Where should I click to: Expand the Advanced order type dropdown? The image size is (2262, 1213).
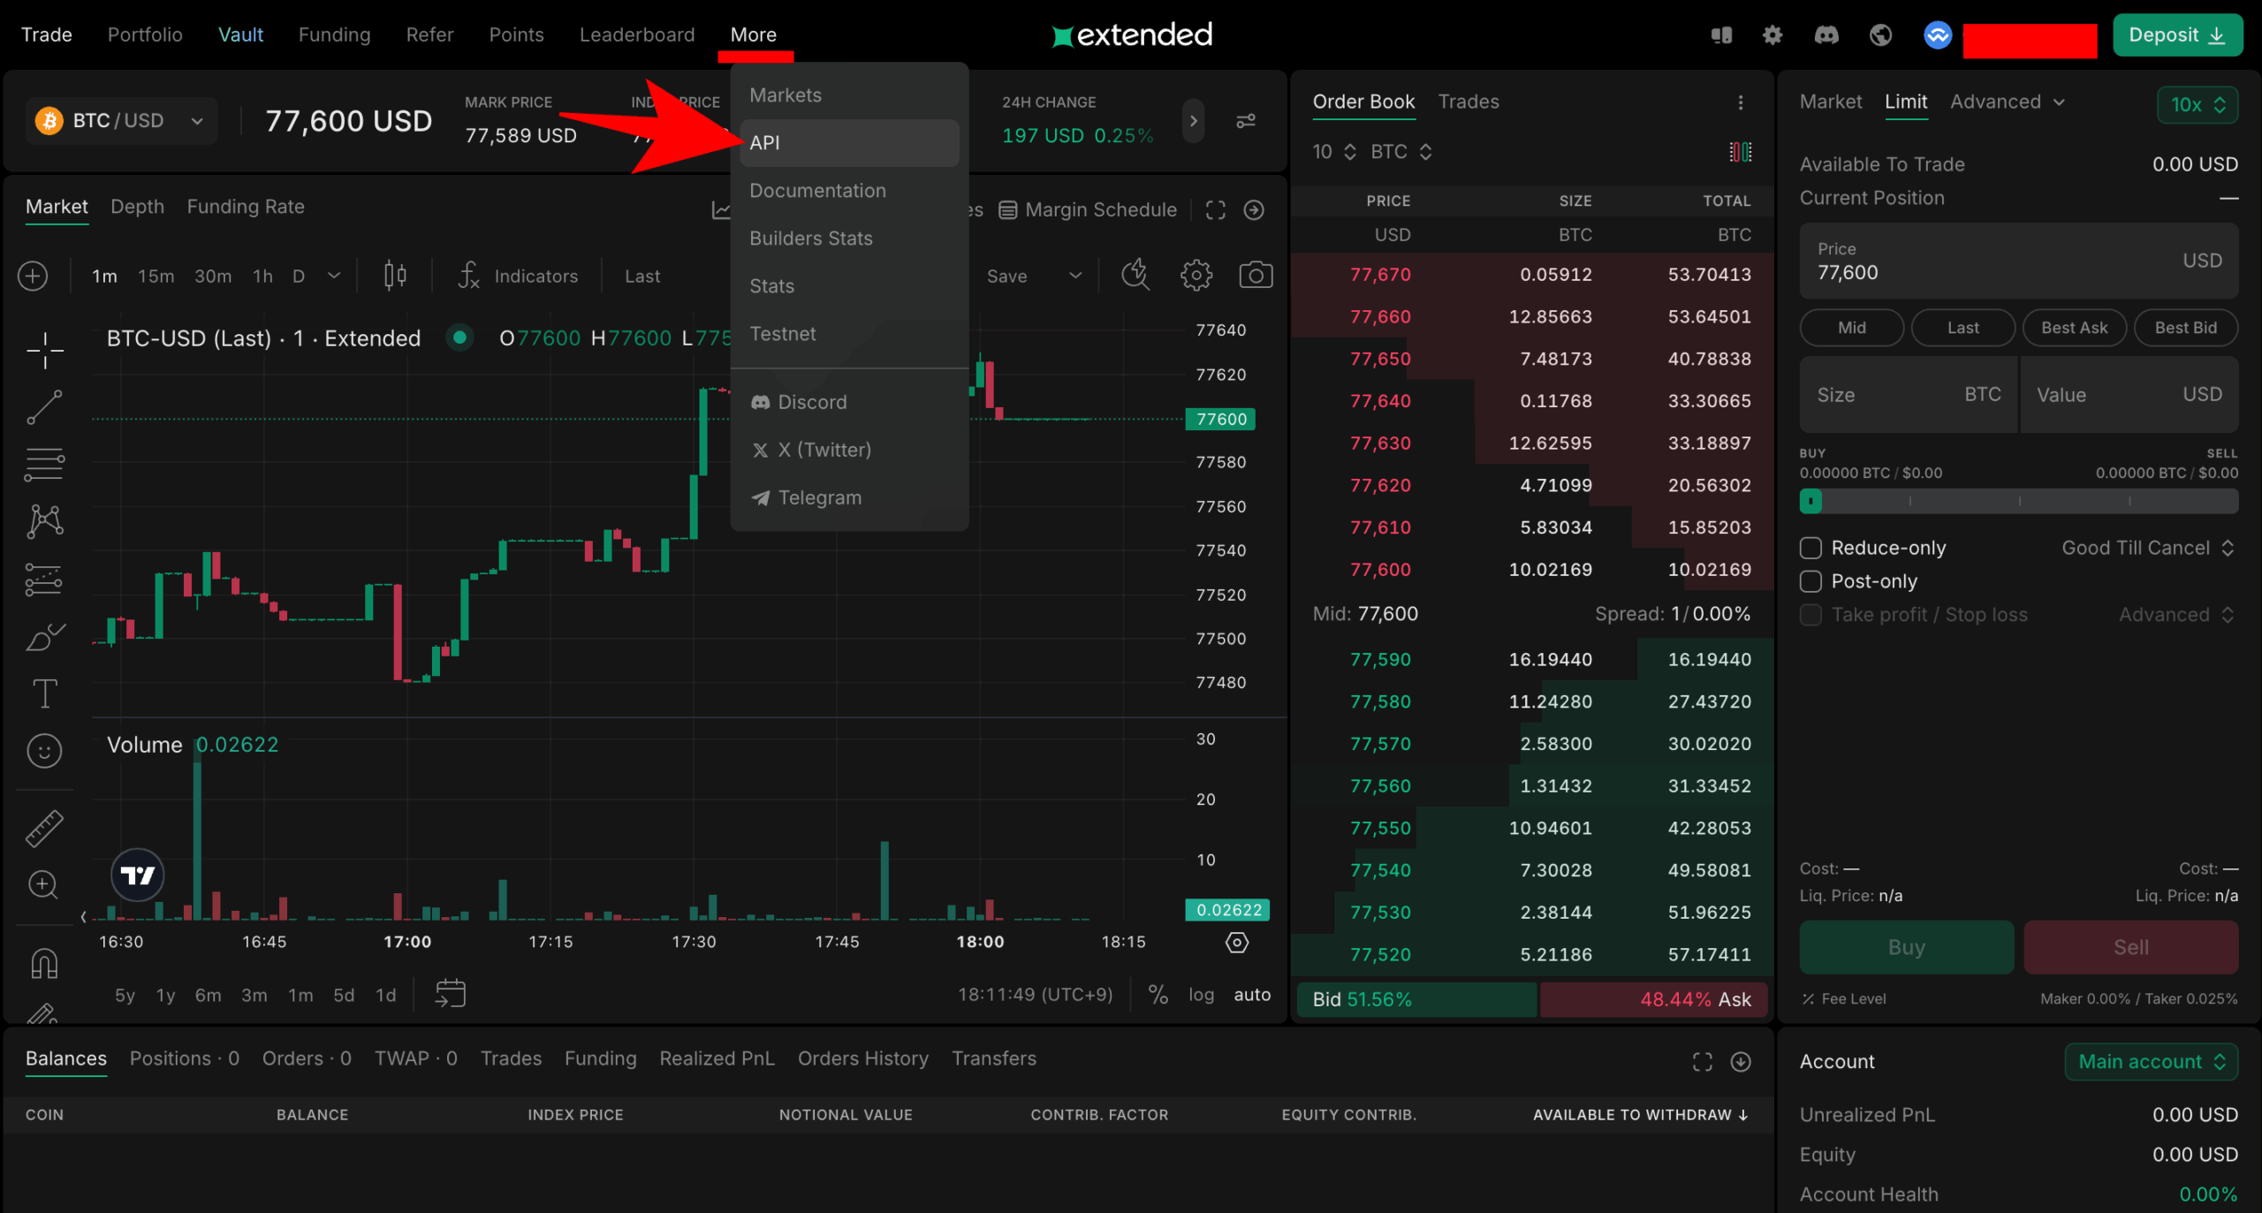click(x=2008, y=102)
